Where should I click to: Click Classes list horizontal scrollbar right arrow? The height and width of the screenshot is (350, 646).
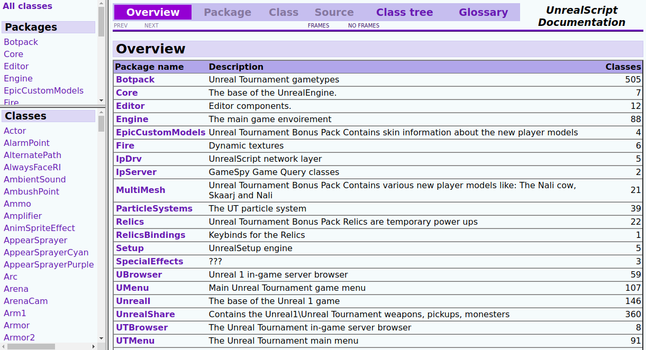pyautogui.click(x=94, y=346)
